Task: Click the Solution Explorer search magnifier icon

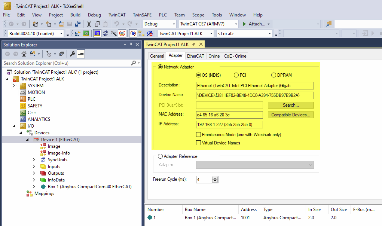Action: (134, 63)
